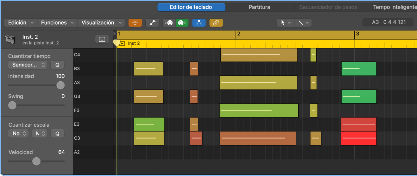
Task: Open the Visualización menu
Action: [x=101, y=22]
